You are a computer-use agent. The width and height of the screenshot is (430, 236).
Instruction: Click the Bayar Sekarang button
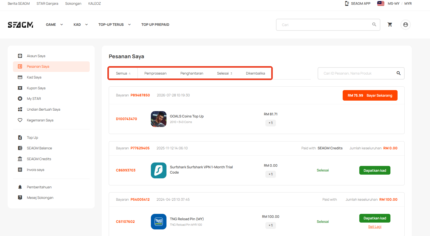coord(370,95)
